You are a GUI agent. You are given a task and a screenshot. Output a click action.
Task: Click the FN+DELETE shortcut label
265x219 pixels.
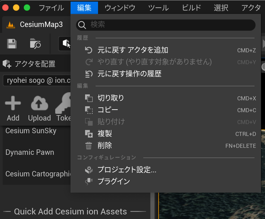tap(241, 146)
